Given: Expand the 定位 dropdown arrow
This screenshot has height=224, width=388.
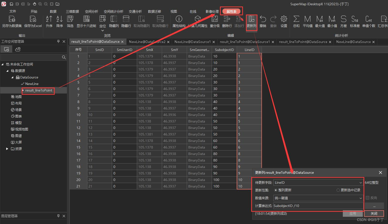Looking at the screenshot, I should [x=103, y=30].
